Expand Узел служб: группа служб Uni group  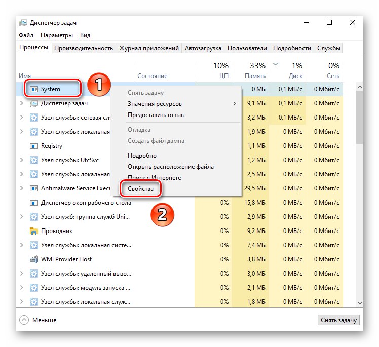pos(22,217)
